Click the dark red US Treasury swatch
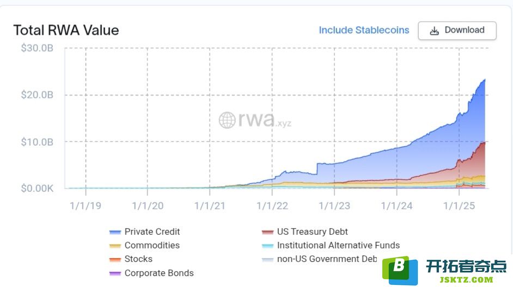The image size is (513, 287). coord(267,232)
